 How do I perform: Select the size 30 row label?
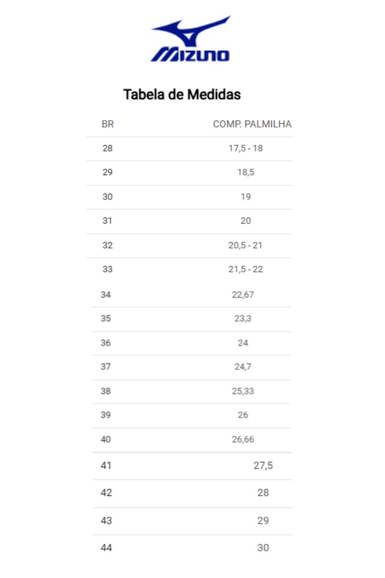107,197
